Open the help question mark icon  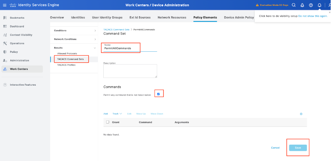point(311,5)
